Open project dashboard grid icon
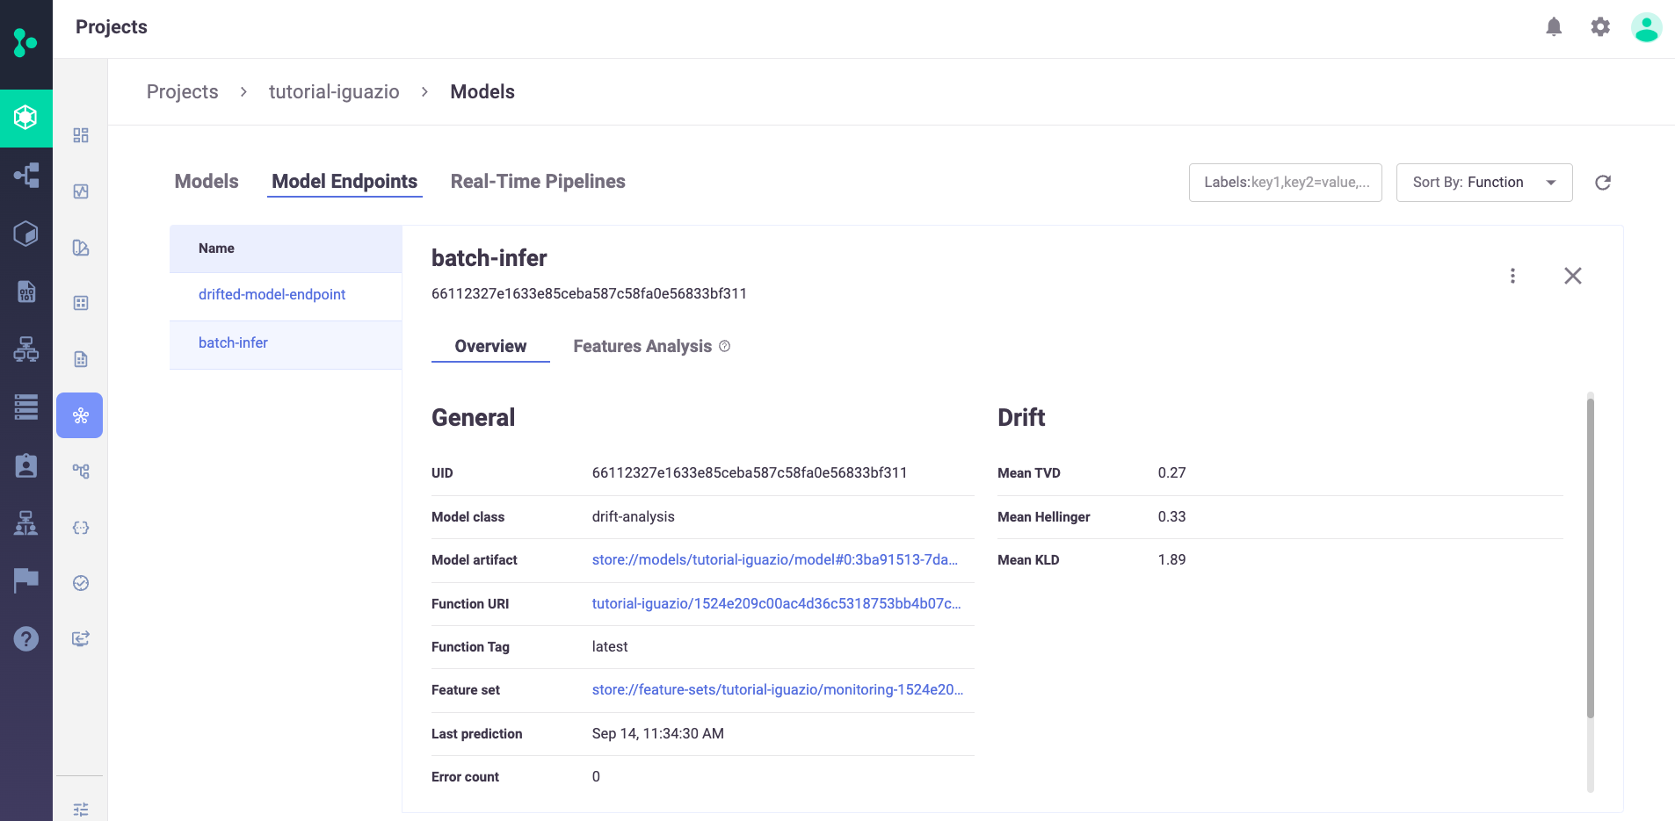The width and height of the screenshot is (1675, 821). pyautogui.click(x=81, y=135)
